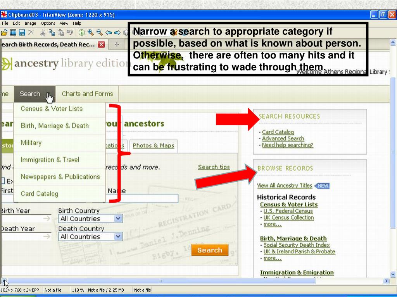Select Card Catalog in Search dropdown
397x297 pixels.
pyautogui.click(x=59, y=194)
